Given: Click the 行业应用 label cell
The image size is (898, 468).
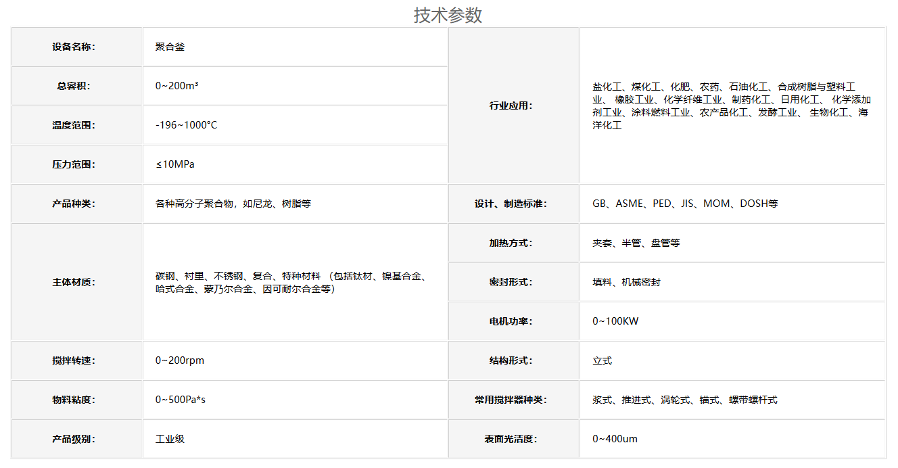Looking at the screenshot, I should (x=511, y=106).
